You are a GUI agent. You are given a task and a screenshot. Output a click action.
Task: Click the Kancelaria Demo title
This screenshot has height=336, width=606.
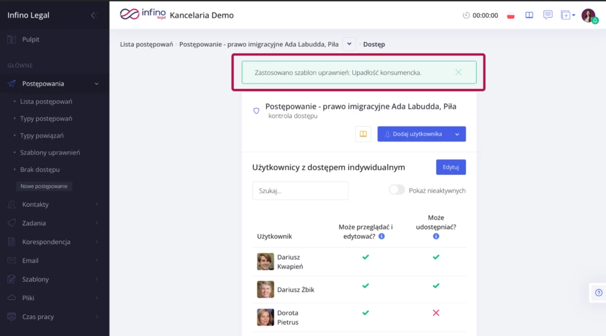pyautogui.click(x=202, y=15)
